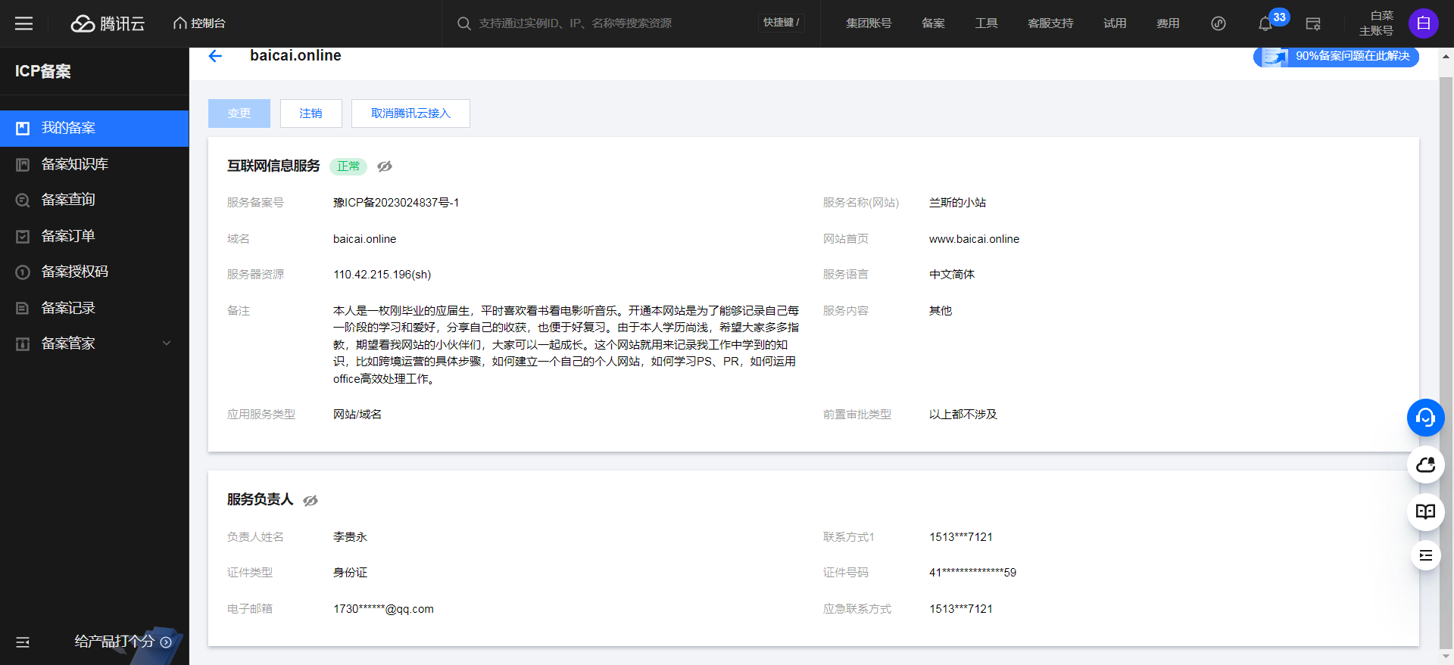
Task: Open the 白菜 account avatar
Action: (x=1424, y=23)
